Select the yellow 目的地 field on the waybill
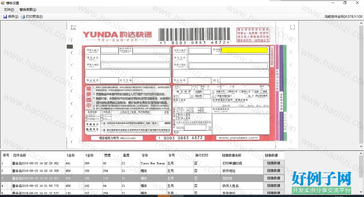 pos(244,50)
